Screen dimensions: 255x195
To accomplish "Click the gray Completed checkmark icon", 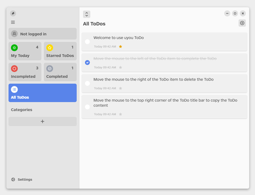I will [x=50, y=69].
